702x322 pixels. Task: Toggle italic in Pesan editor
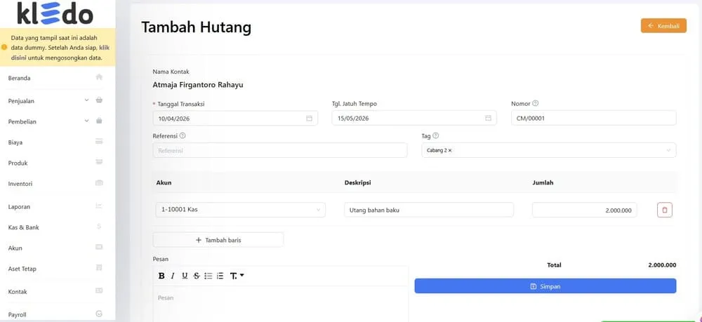click(173, 276)
